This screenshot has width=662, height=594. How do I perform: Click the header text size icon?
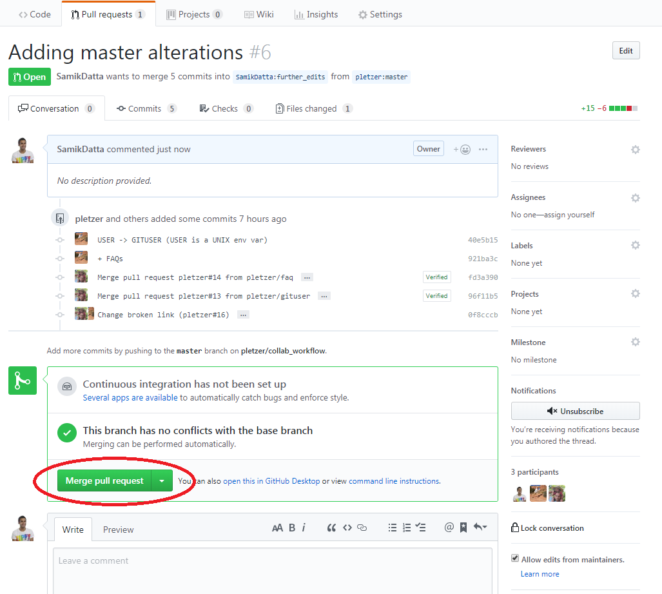[x=277, y=528]
